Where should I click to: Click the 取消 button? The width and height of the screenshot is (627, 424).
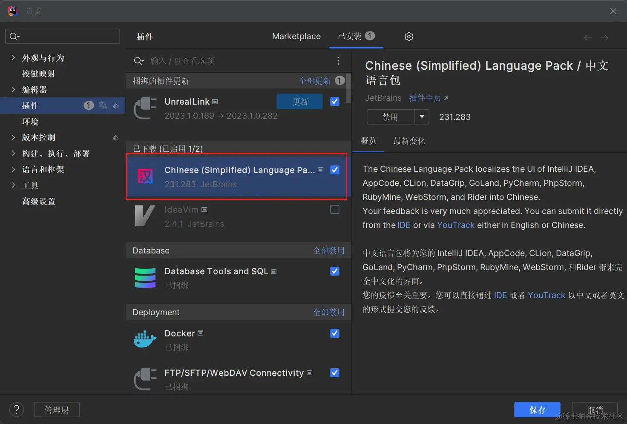pyautogui.click(x=595, y=410)
